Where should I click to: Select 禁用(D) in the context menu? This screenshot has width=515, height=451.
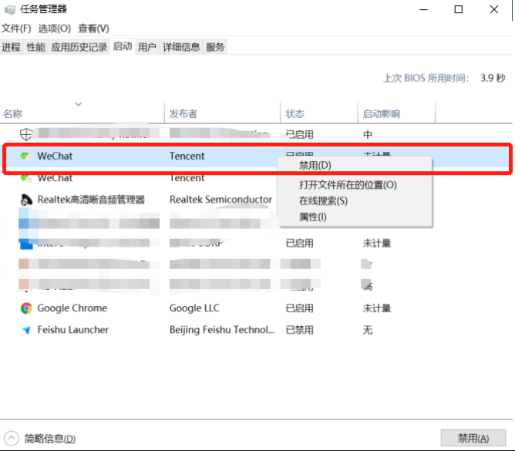point(315,166)
